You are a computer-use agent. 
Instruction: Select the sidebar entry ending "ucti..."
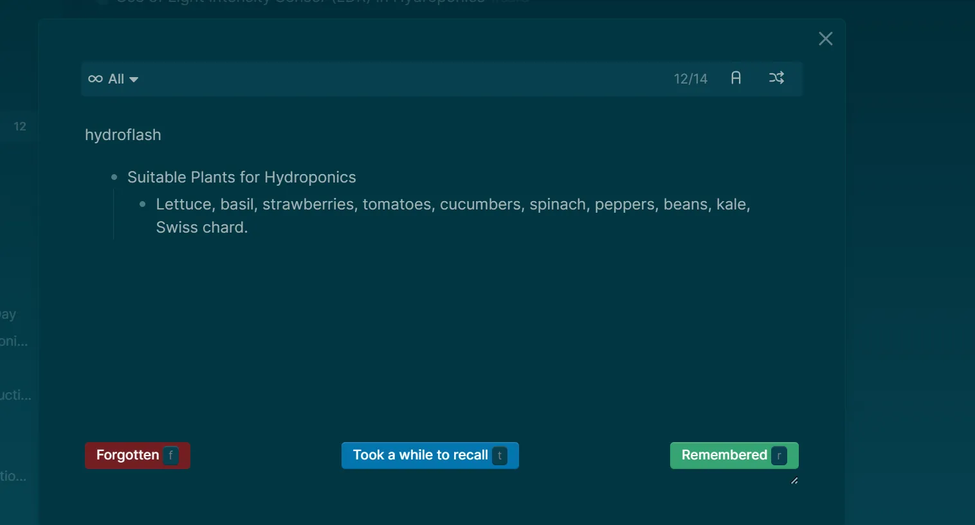15,395
